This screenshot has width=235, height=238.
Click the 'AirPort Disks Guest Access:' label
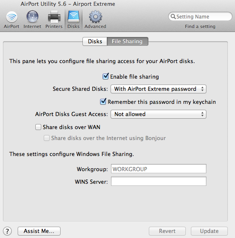click(71, 114)
